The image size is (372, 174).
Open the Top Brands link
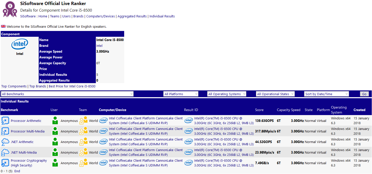pyautogui.click(x=38, y=86)
